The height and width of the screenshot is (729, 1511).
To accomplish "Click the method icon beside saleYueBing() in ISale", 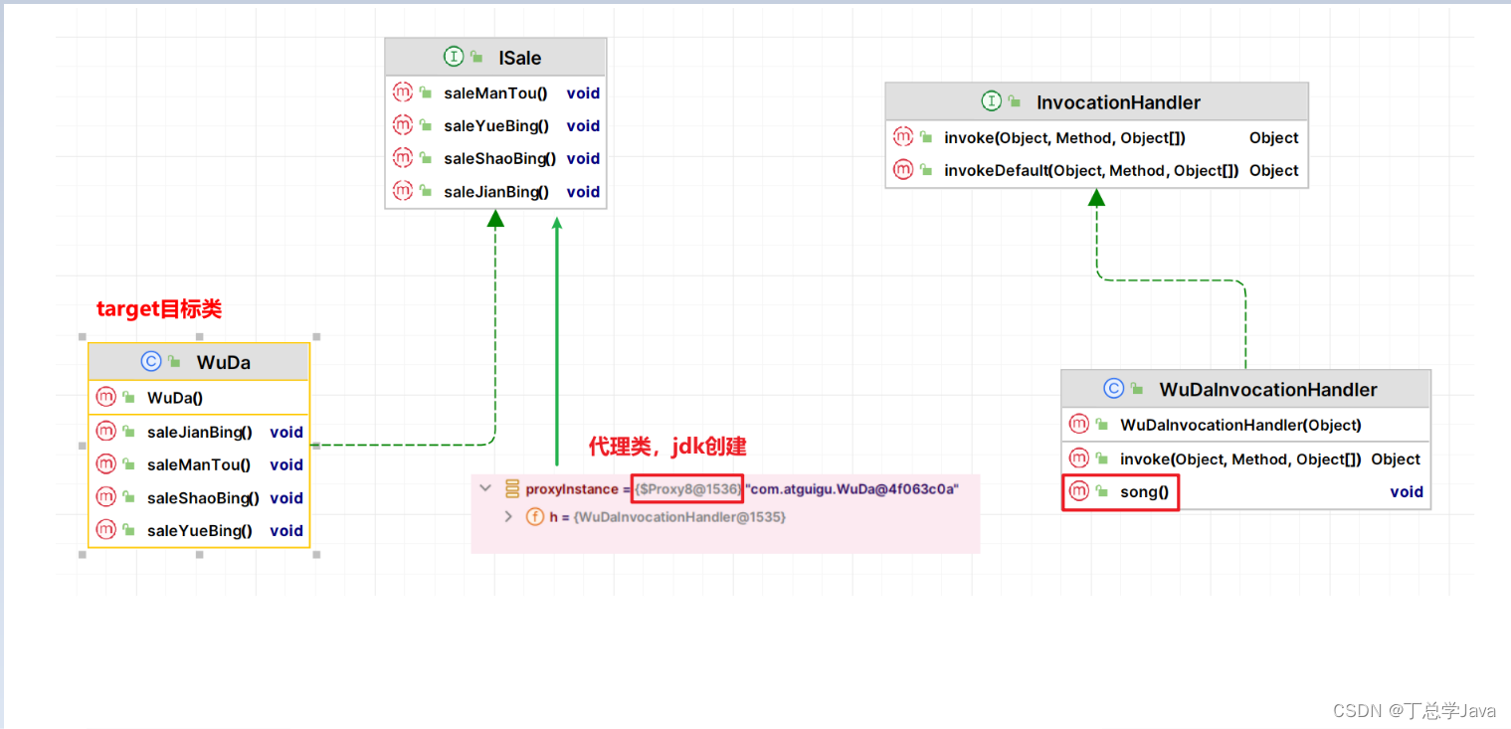I will coord(403,125).
